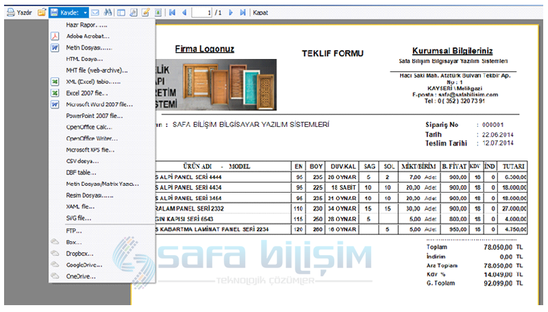Screen dimensions: 548x312
Task: Click the email envelope icon in toolbar
Action: tap(95, 12)
